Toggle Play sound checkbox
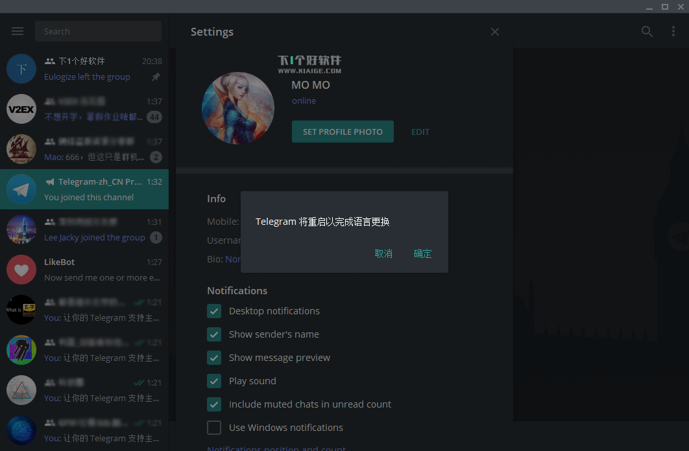The image size is (689, 451). [214, 381]
